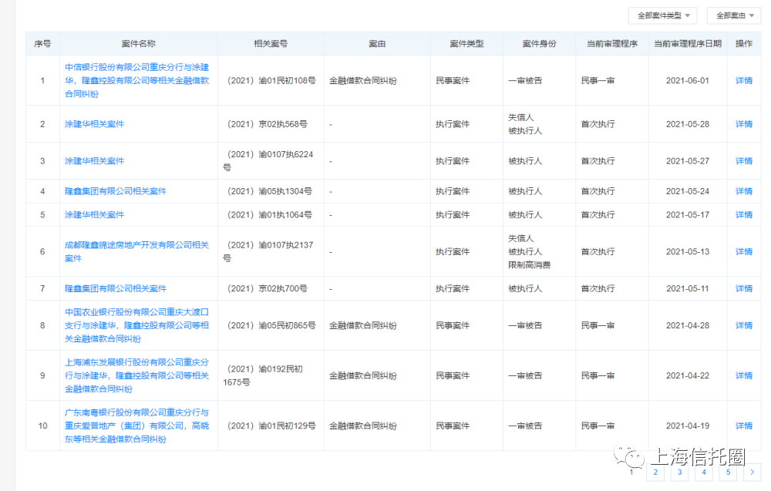Click the 案件名称 column header

pos(138,43)
